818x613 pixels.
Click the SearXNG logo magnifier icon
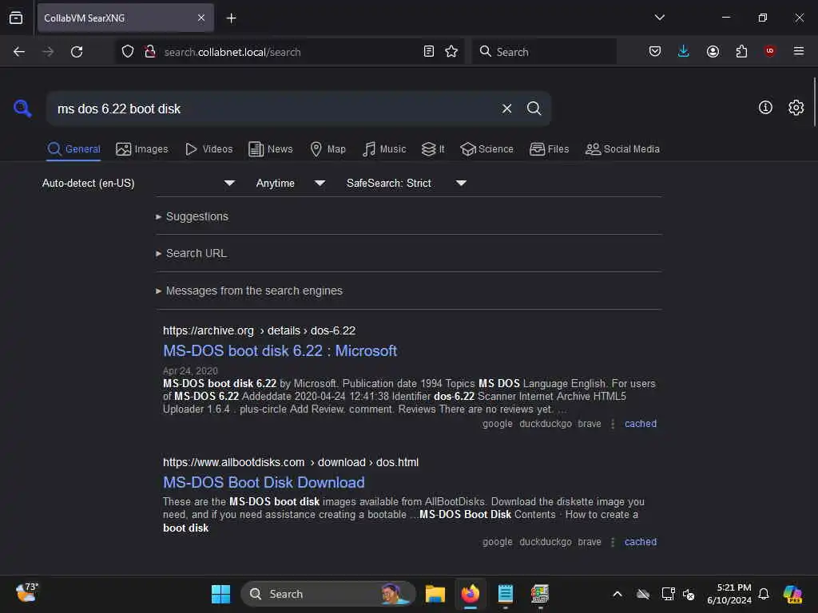pos(22,109)
